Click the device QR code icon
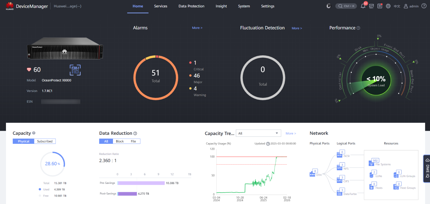430x204 pixels. point(75,70)
